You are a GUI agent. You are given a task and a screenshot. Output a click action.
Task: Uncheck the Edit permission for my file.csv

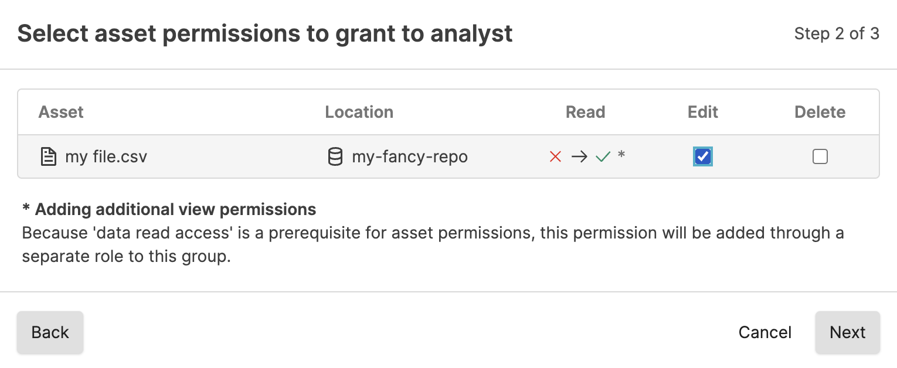pyautogui.click(x=702, y=156)
